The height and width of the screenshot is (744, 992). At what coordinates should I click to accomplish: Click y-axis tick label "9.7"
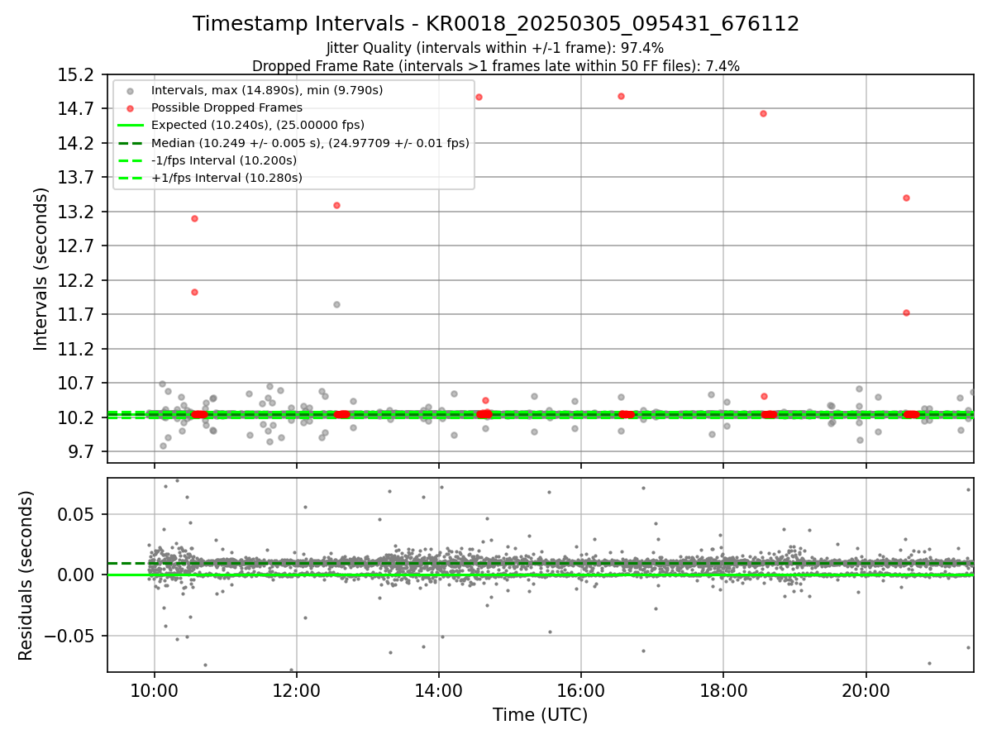pyautogui.click(x=81, y=451)
